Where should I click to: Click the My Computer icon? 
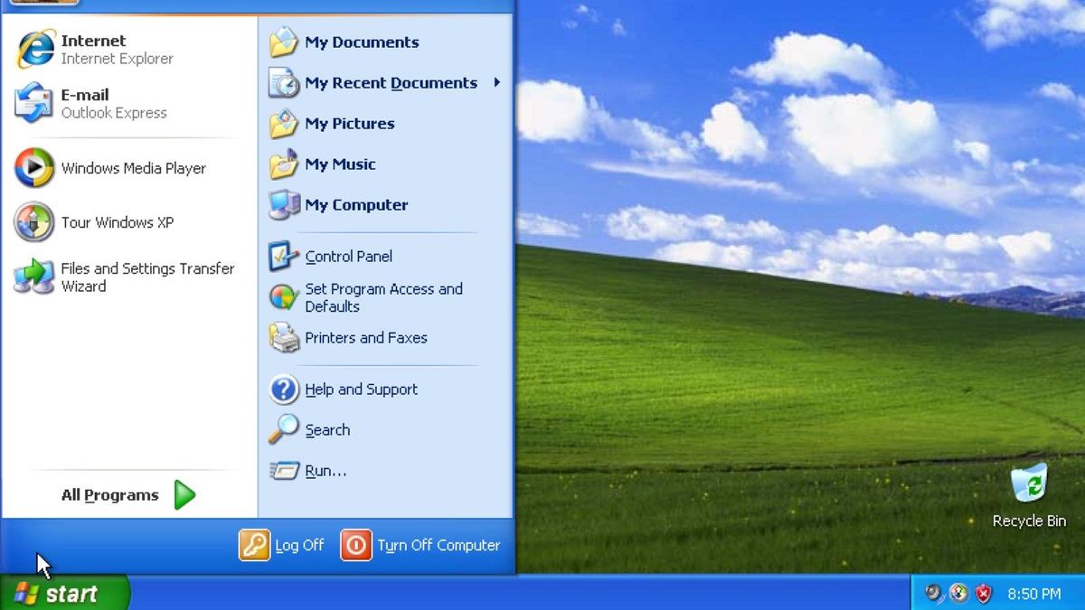[284, 205]
